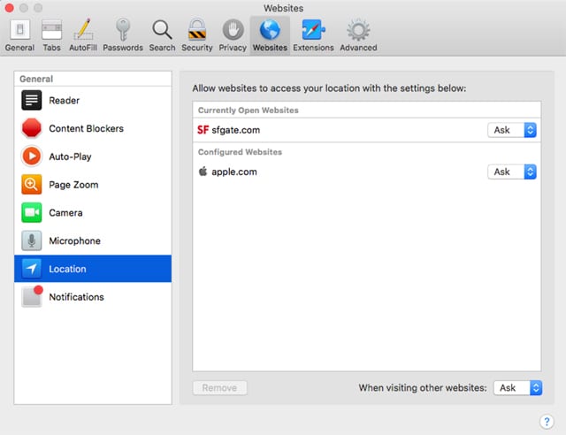Open the Extensions preferences pane
This screenshot has height=435, width=566.
coord(313,34)
